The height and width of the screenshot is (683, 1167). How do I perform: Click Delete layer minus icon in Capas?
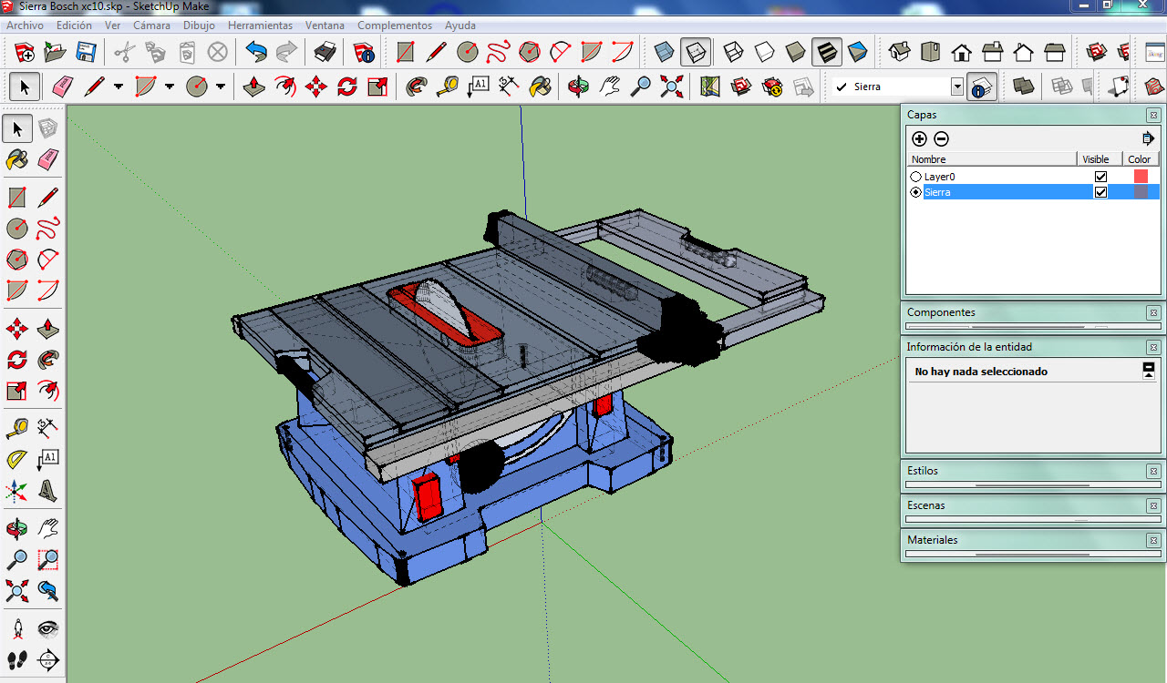942,139
